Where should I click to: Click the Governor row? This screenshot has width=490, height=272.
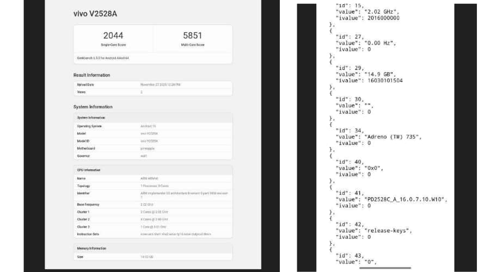152,156
